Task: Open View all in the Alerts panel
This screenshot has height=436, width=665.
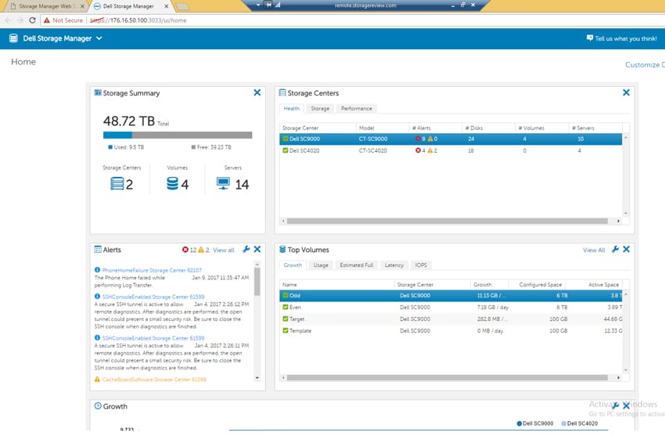Action: click(x=224, y=250)
